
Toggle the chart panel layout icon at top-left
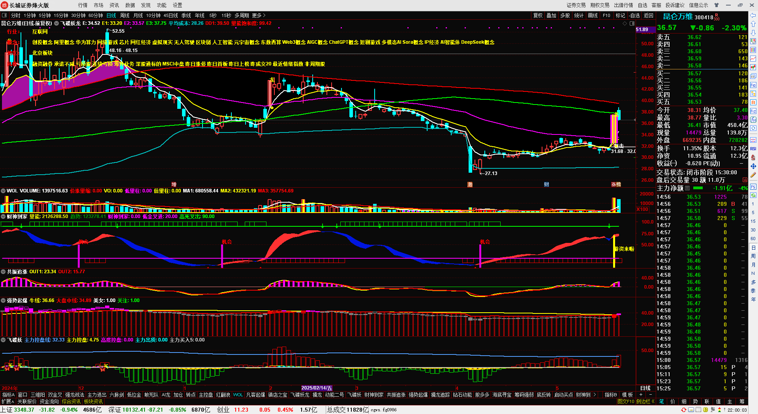pos(4,15)
